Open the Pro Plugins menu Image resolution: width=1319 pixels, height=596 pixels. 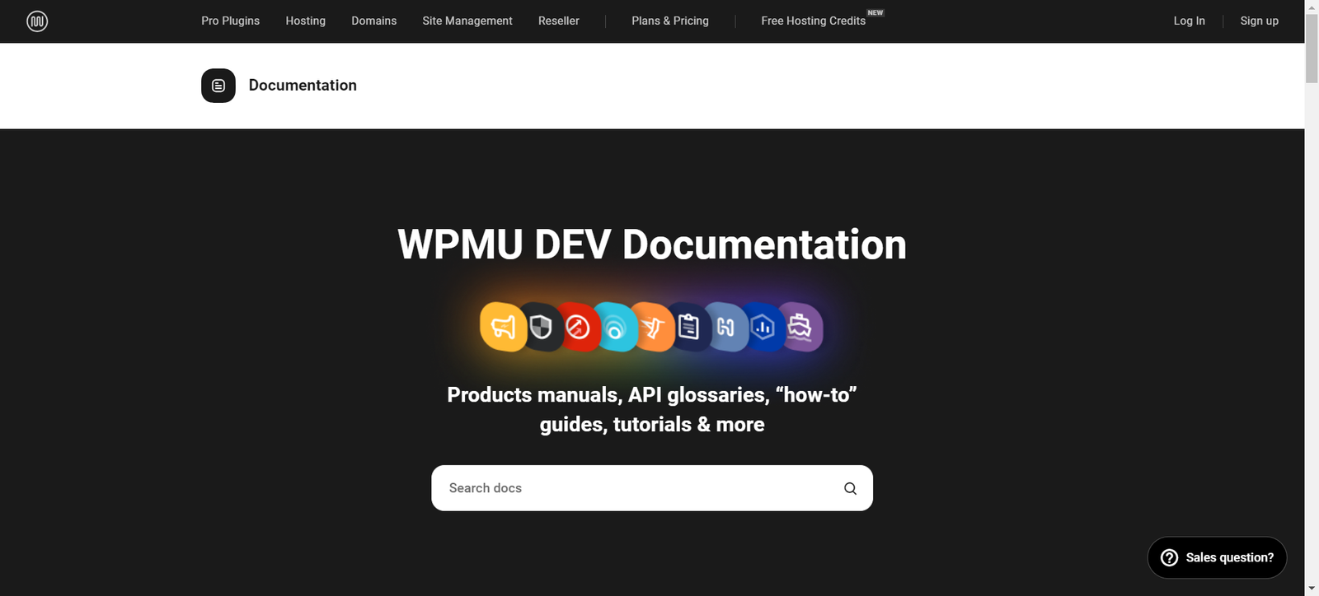230,21
